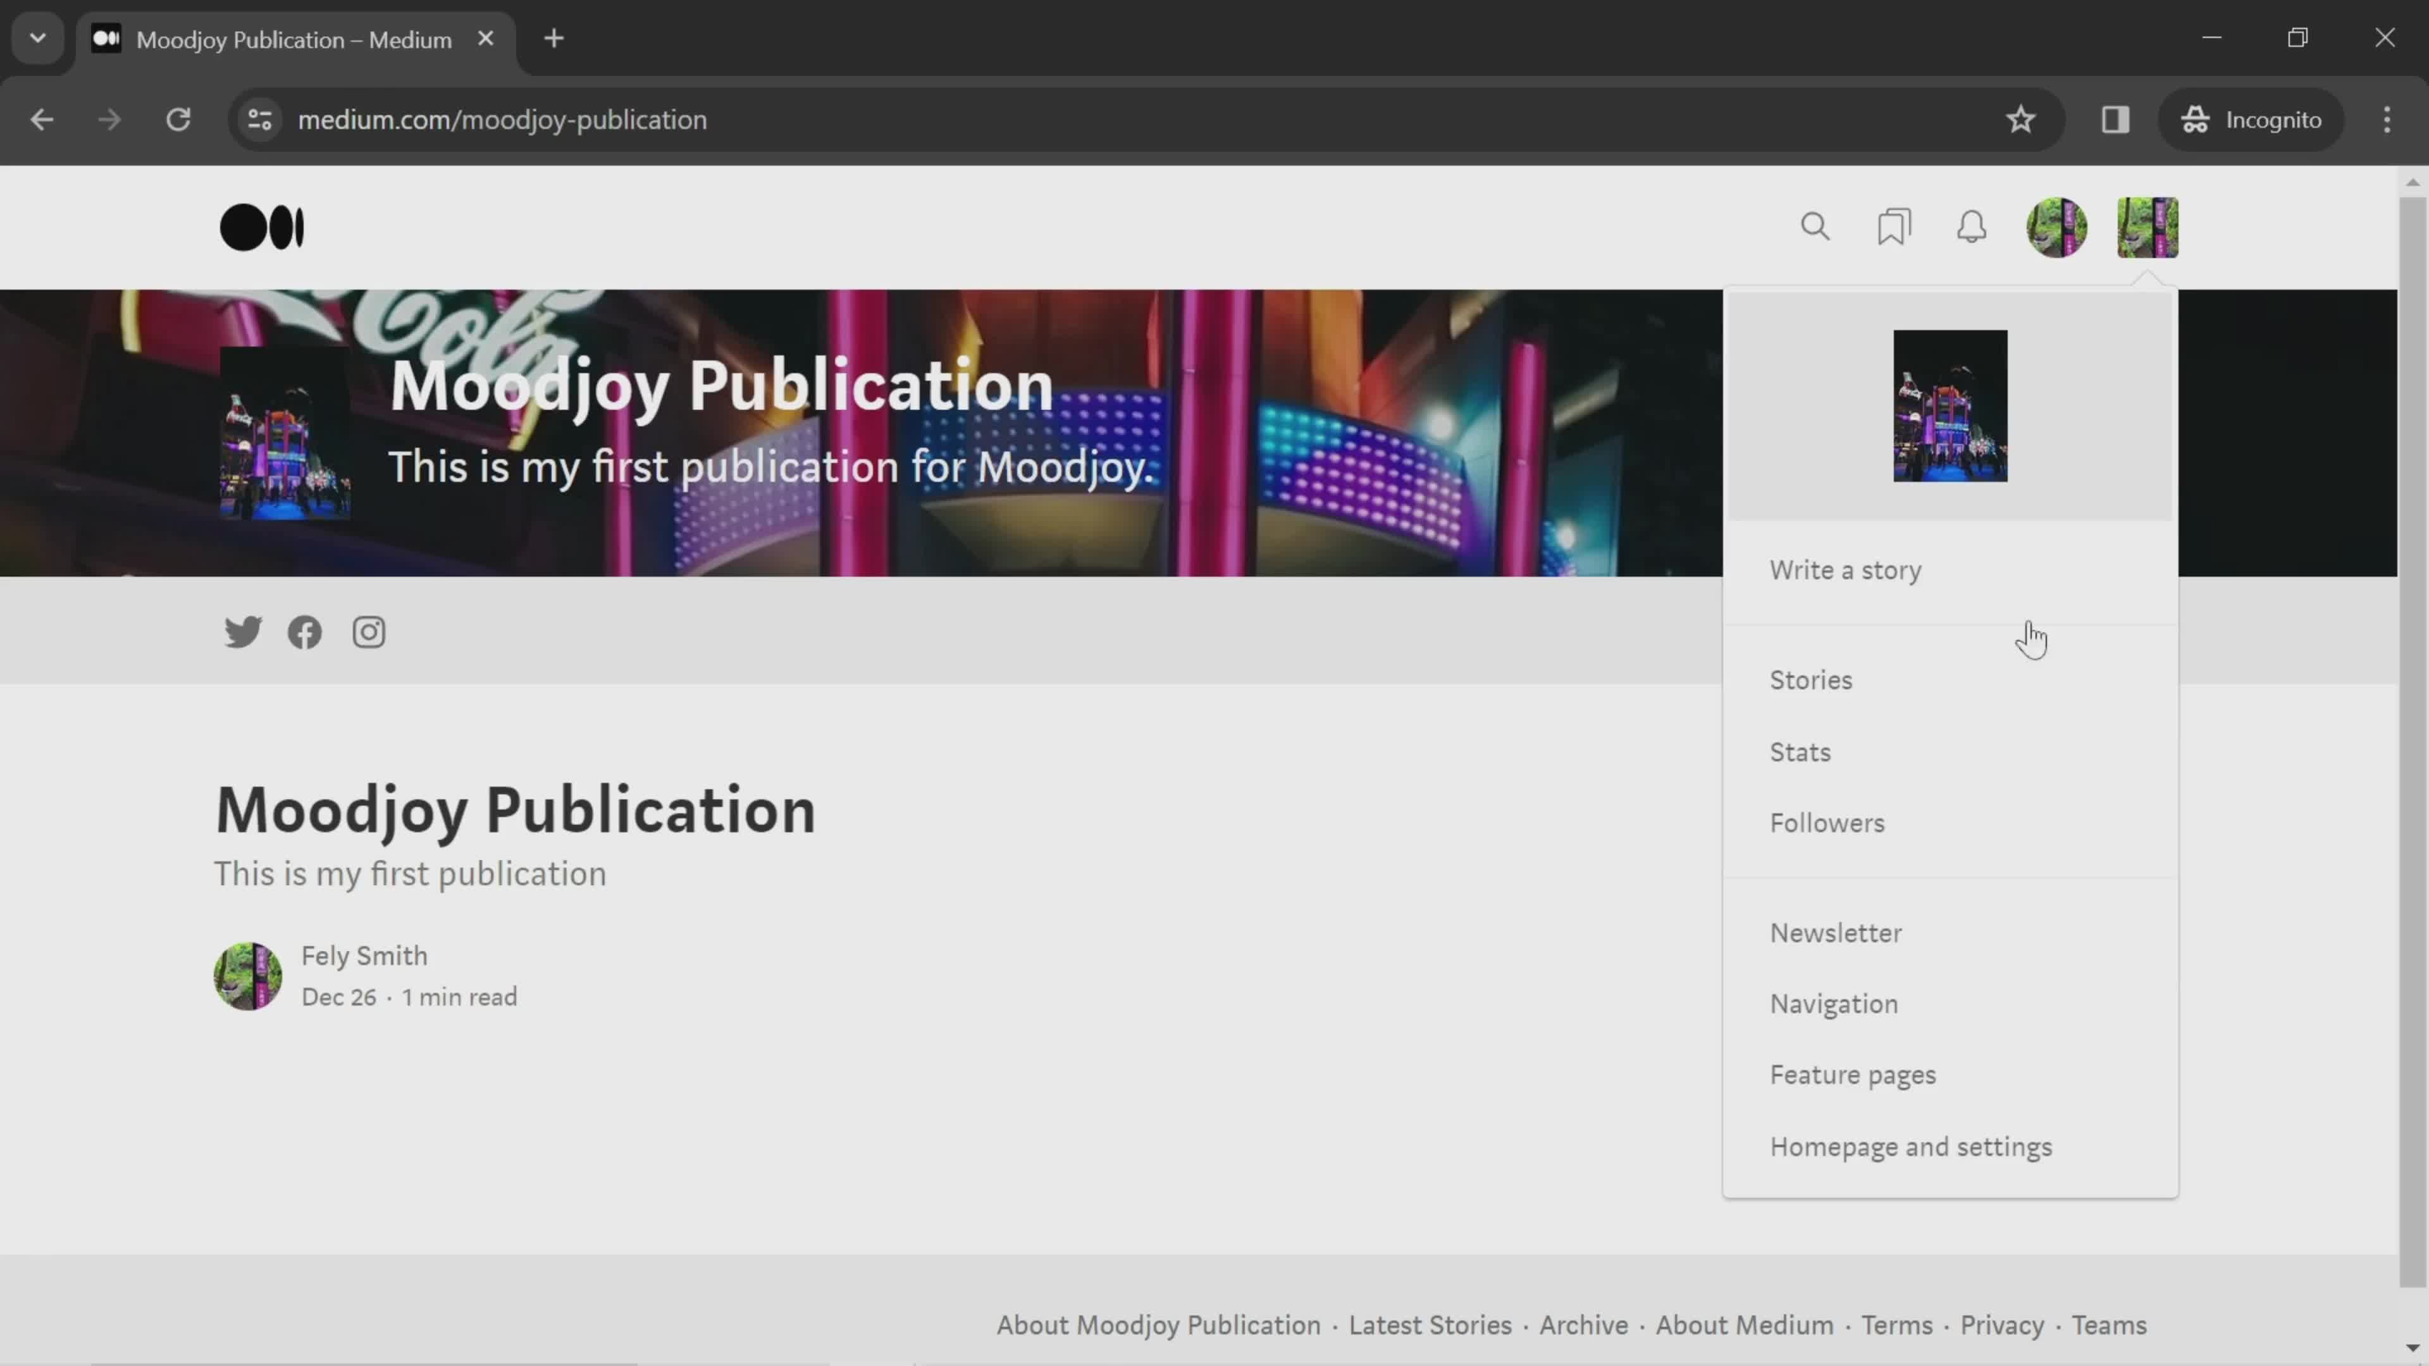Viewport: 2429px width, 1366px height.
Task: Click the bookmarks icon in toolbar
Action: pos(1893,227)
